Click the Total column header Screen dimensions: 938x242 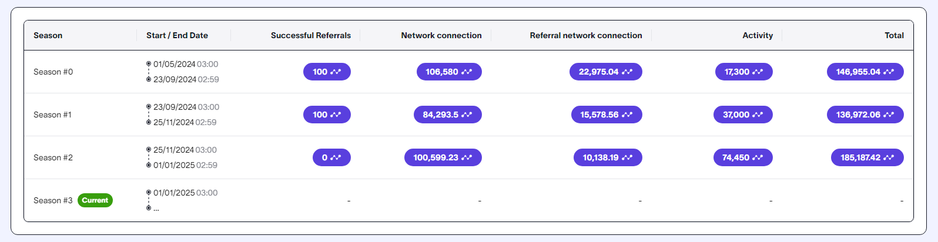pos(894,35)
